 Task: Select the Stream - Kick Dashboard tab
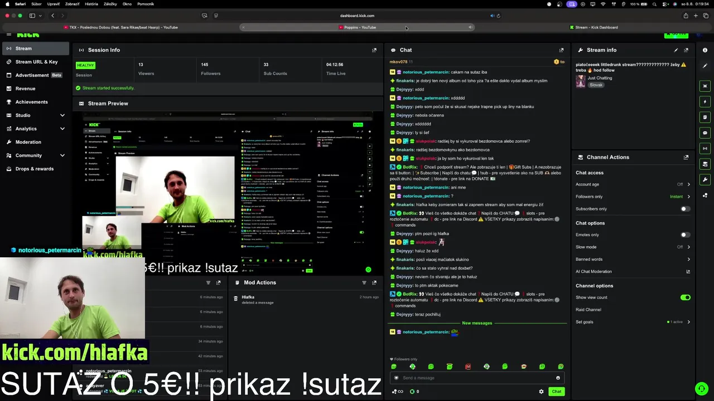point(594,27)
